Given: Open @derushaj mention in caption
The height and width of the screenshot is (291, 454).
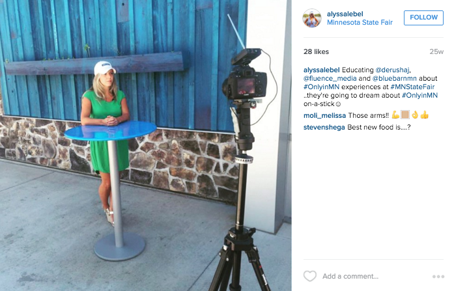Looking at the screenshot, I should coord(392,70).
